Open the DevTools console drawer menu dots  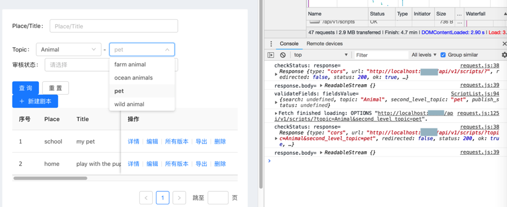coord(271,44)
